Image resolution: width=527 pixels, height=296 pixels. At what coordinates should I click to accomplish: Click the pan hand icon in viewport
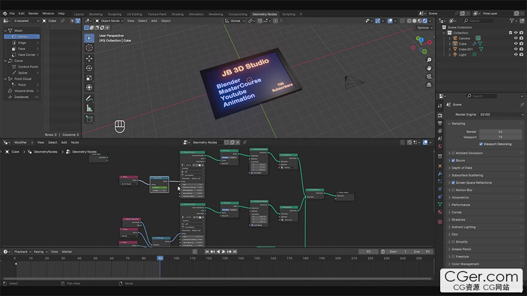click(429, 68)
